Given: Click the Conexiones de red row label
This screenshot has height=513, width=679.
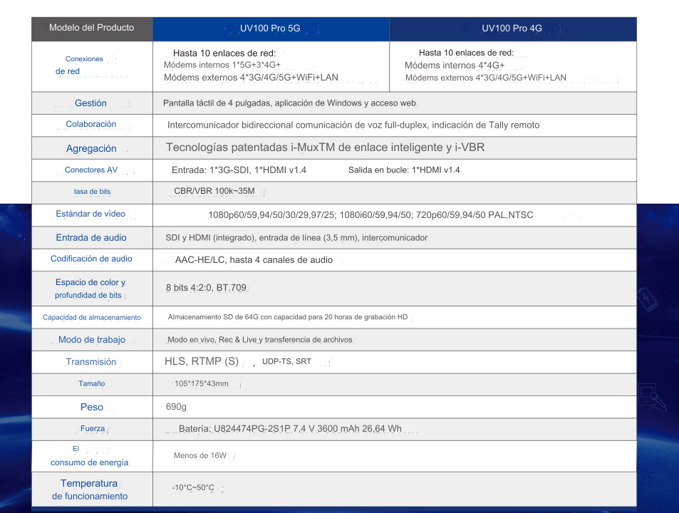Looking at the screenshot, I should click(84, 66).
